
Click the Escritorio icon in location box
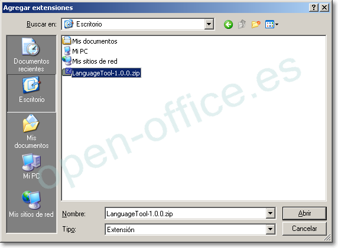[x=69, y=24]
